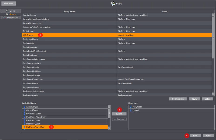Save the group changes
This screenshot has width=216, height=140.
pos(195,135)
